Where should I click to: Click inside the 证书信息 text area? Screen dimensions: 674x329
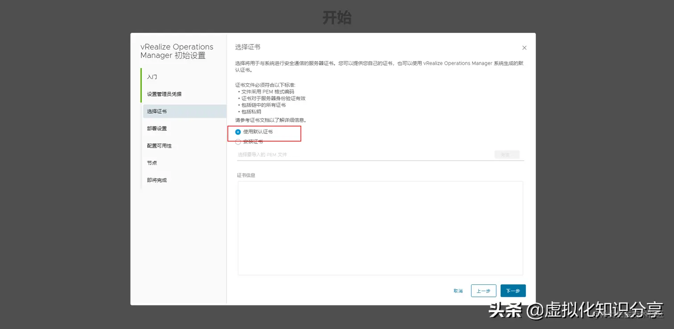(x=380, y=228)
